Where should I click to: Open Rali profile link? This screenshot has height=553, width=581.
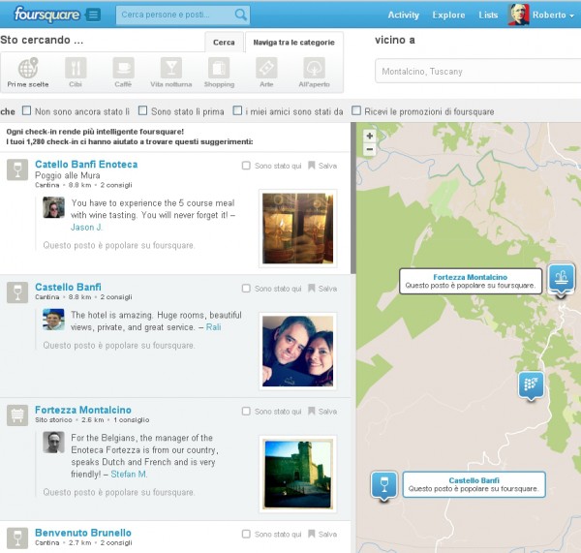pyautogui.click(x=213, y=327)
